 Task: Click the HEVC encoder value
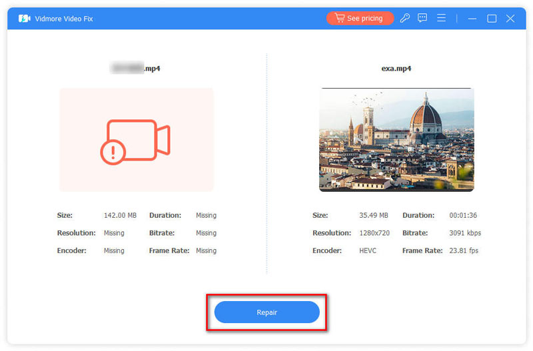click(x=368, y=250)
